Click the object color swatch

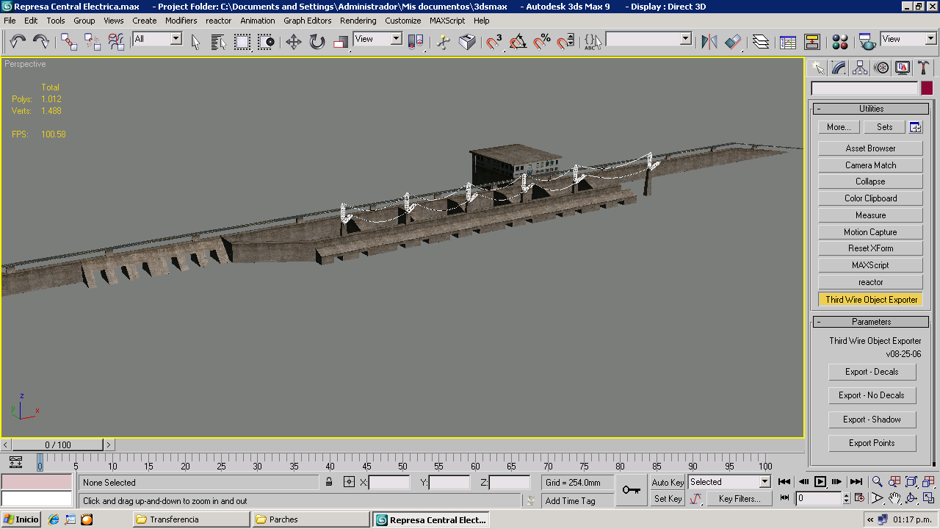pyautogui.click(x=927, y=88)
